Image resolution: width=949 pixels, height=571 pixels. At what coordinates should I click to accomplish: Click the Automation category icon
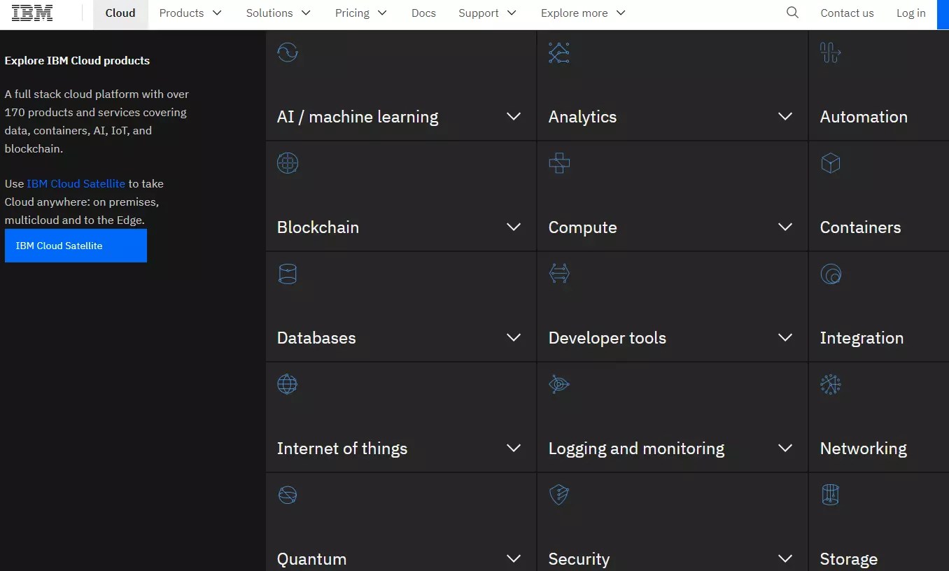click(x=831, y=52)
